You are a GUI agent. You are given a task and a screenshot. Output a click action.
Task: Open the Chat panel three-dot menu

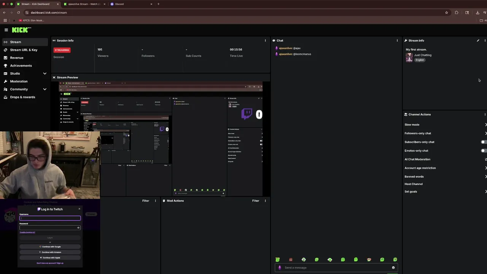click(397, 40)
